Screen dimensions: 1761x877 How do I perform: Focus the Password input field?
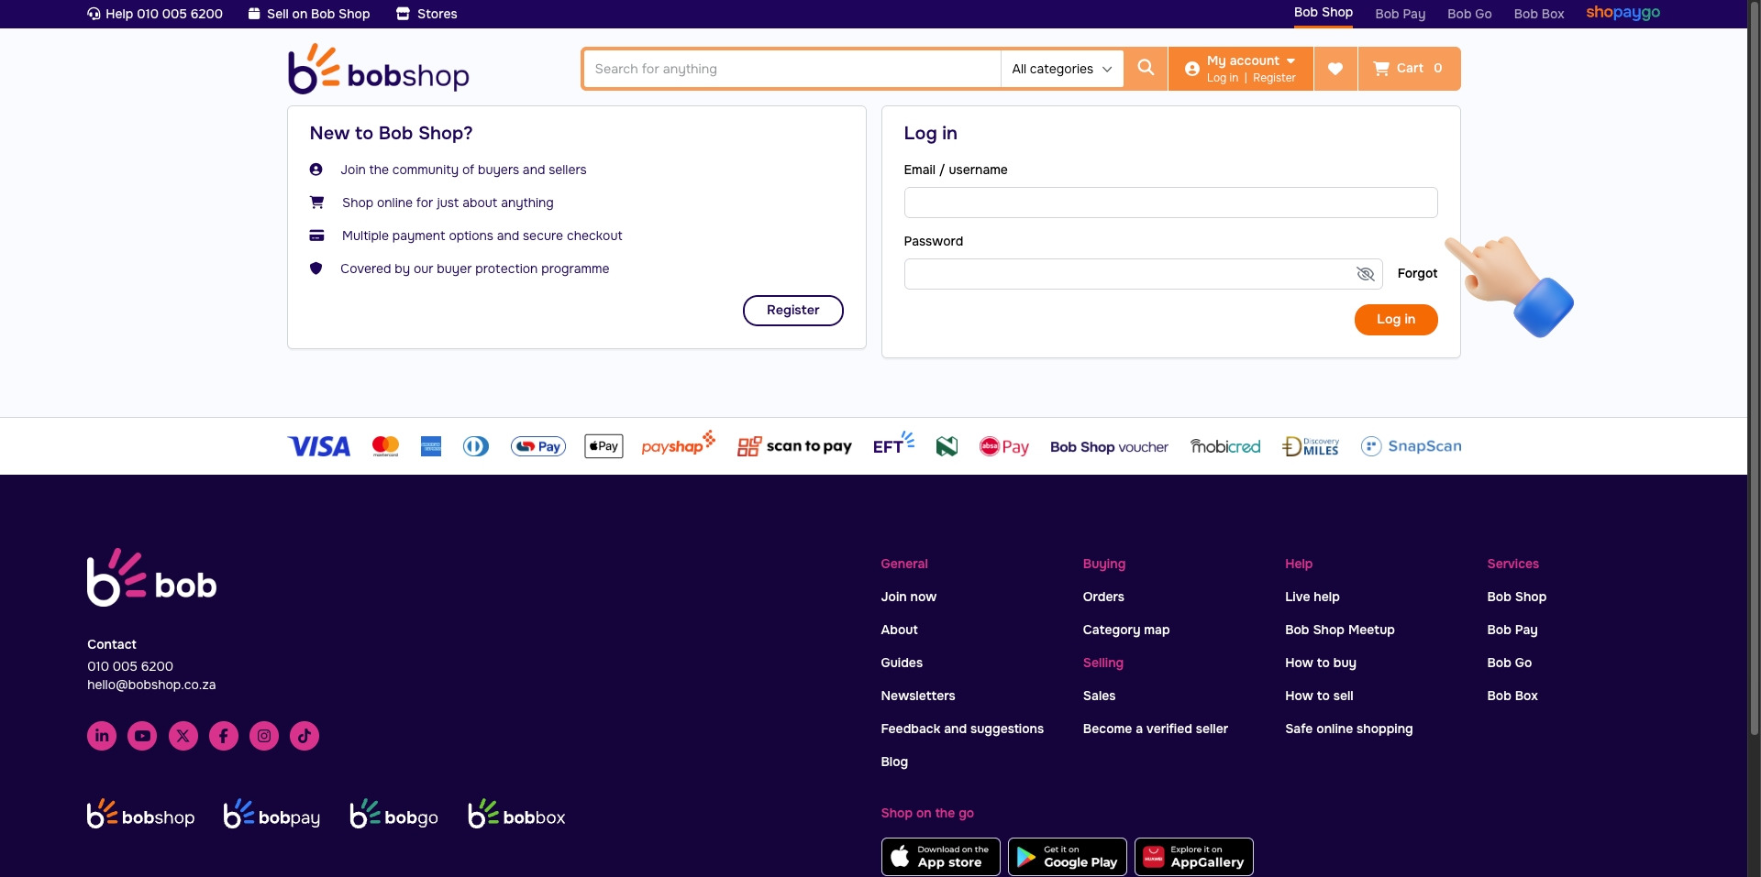[x=1143, y=274]
